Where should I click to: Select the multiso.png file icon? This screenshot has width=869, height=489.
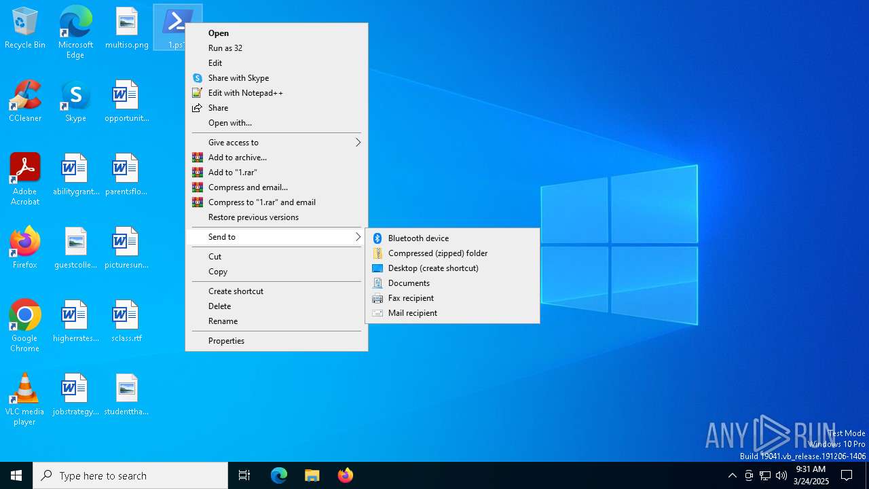[126, 29]
